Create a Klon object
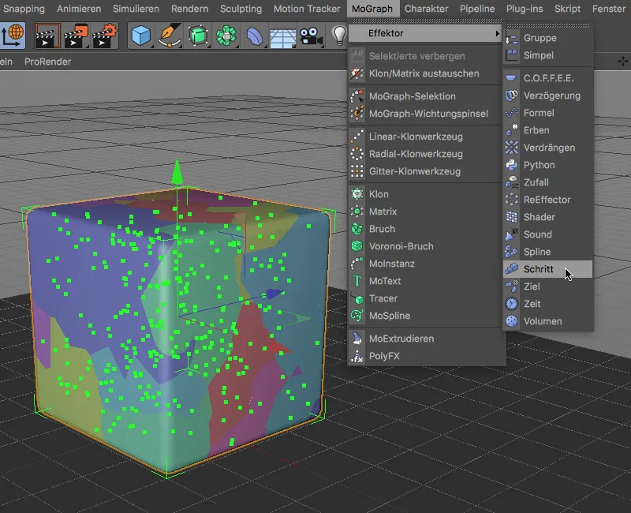631x513 pixels. coord(425,194)
